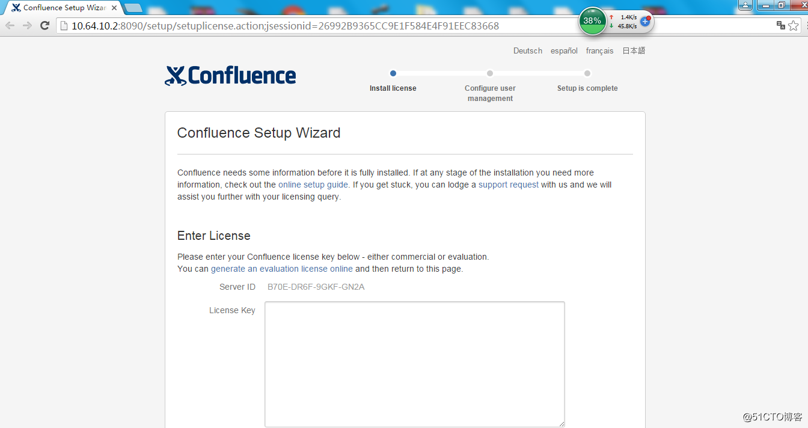Screen dimensions: 808x428
Task: Click the green 38% network monitor circle
Action: tap(592, 20)
